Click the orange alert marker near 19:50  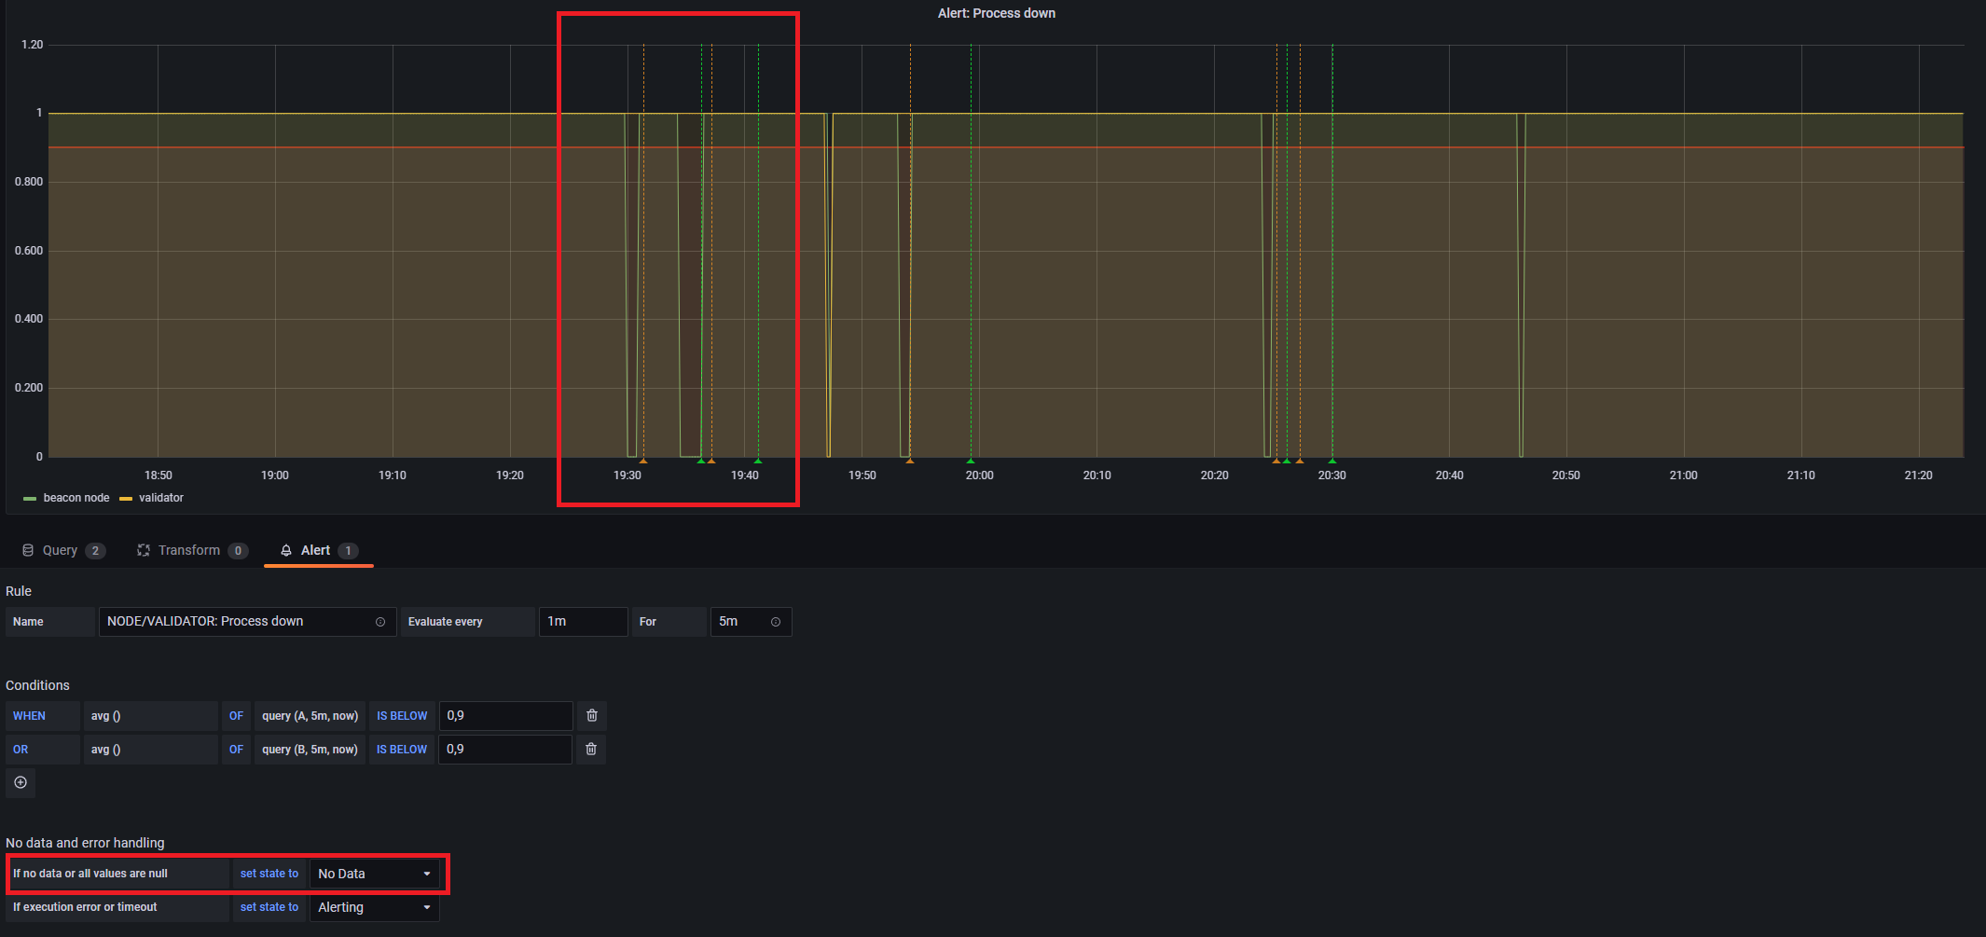tap(910, 461)
